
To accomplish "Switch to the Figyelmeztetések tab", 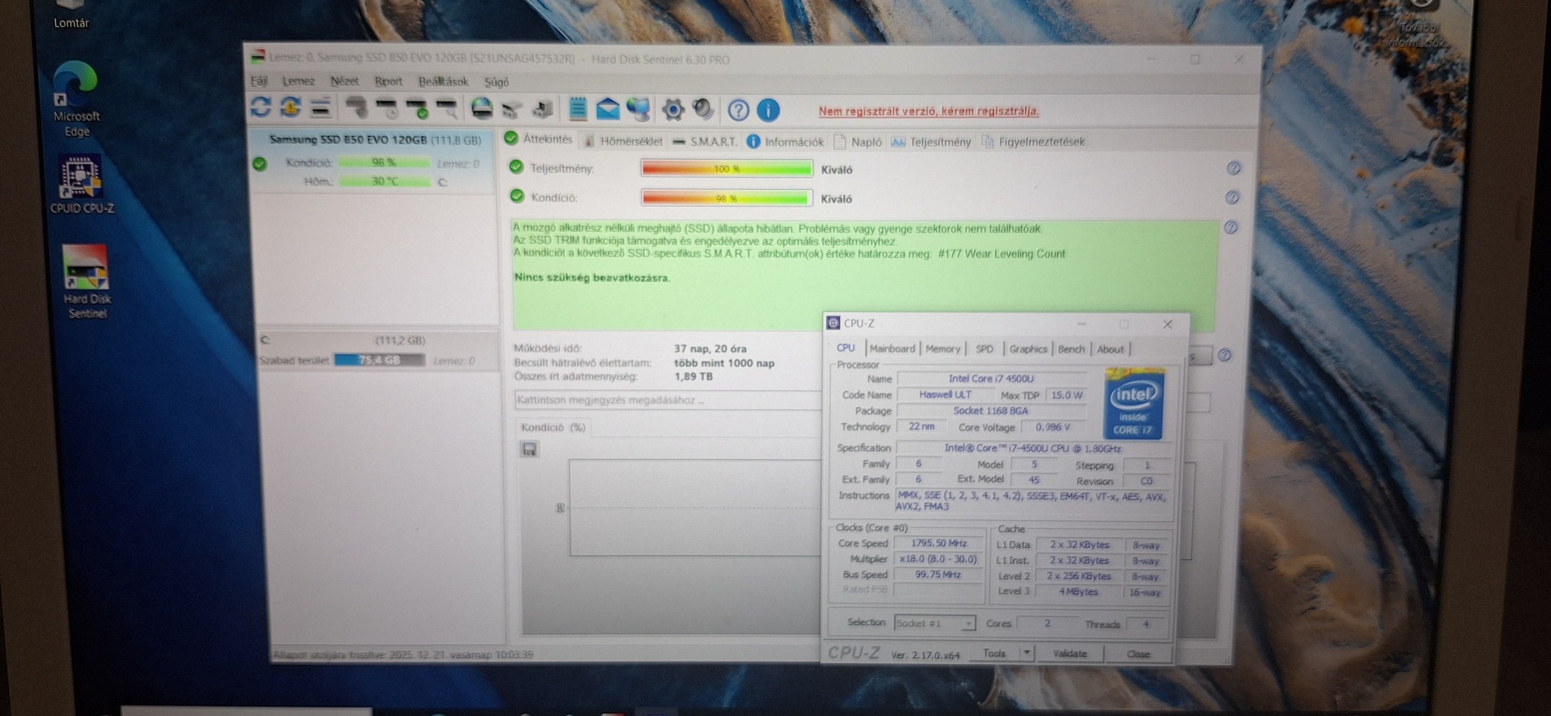I will pos(1033,142).
